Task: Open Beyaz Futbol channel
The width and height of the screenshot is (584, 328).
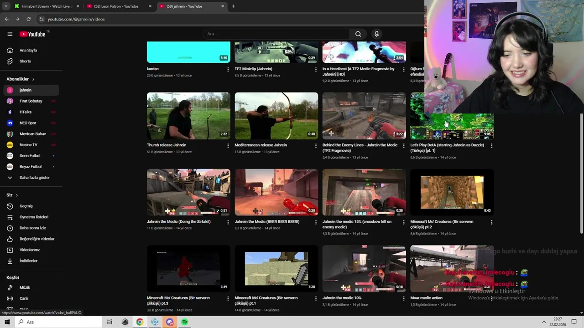Action: pos(31,167)
